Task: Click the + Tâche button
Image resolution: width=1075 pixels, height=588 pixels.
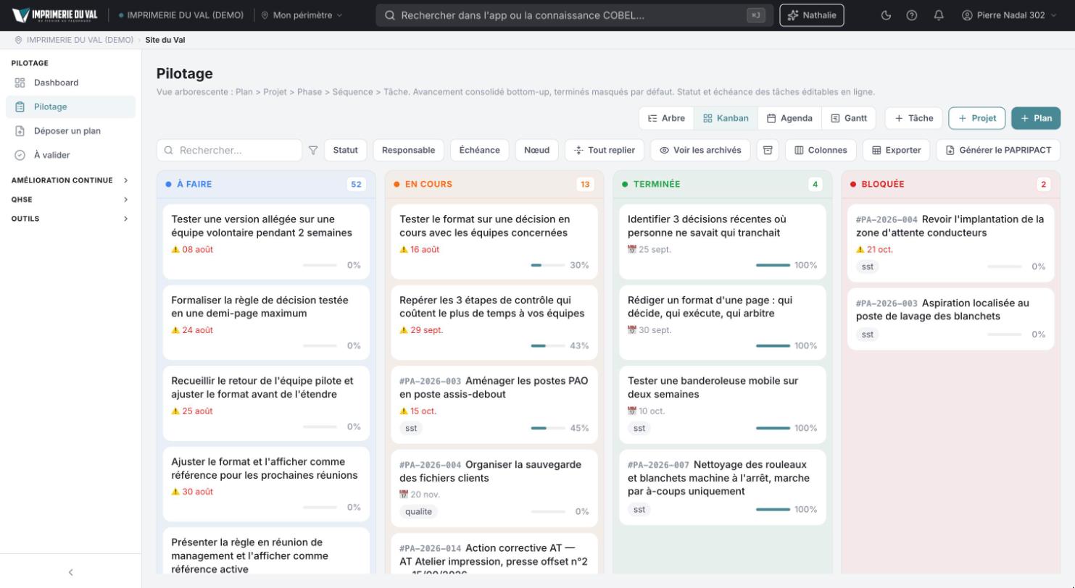Action: pyautogui.click(x=913, y=118)
